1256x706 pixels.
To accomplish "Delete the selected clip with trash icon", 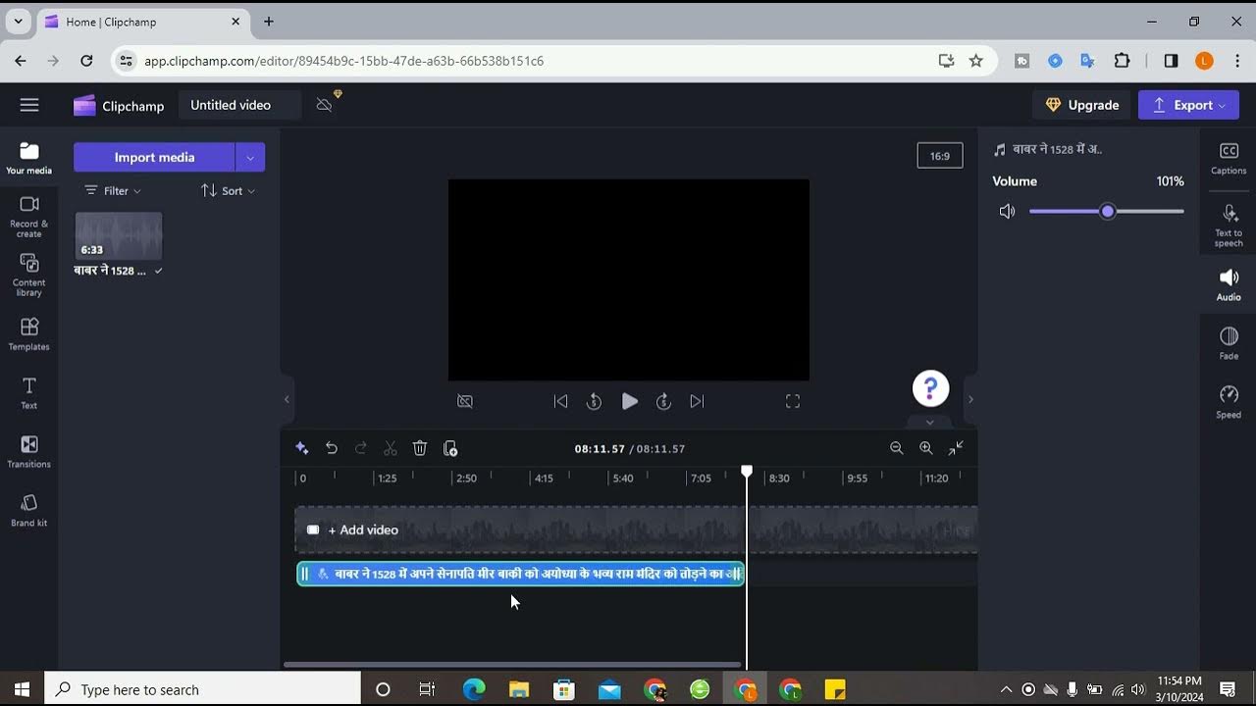I will pos(420,448).
